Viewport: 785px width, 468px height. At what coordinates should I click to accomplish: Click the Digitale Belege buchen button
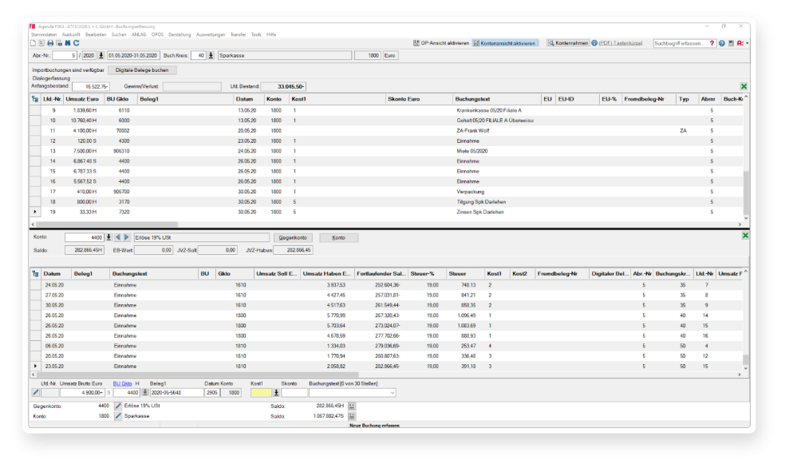(142, 70)
